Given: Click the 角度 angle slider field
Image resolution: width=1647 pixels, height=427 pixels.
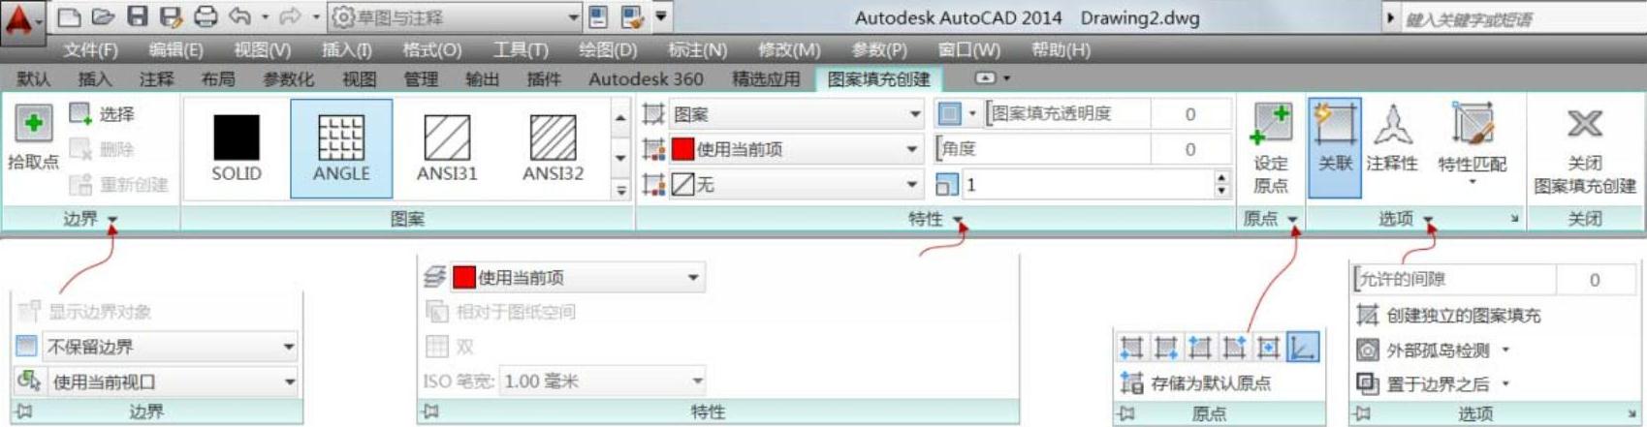Looking at the screenshot, I should pyautogui.click(x=1083, y=149).
